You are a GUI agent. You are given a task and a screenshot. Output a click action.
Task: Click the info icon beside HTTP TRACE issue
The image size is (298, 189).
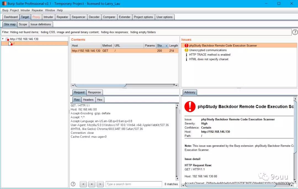[187, 55]
